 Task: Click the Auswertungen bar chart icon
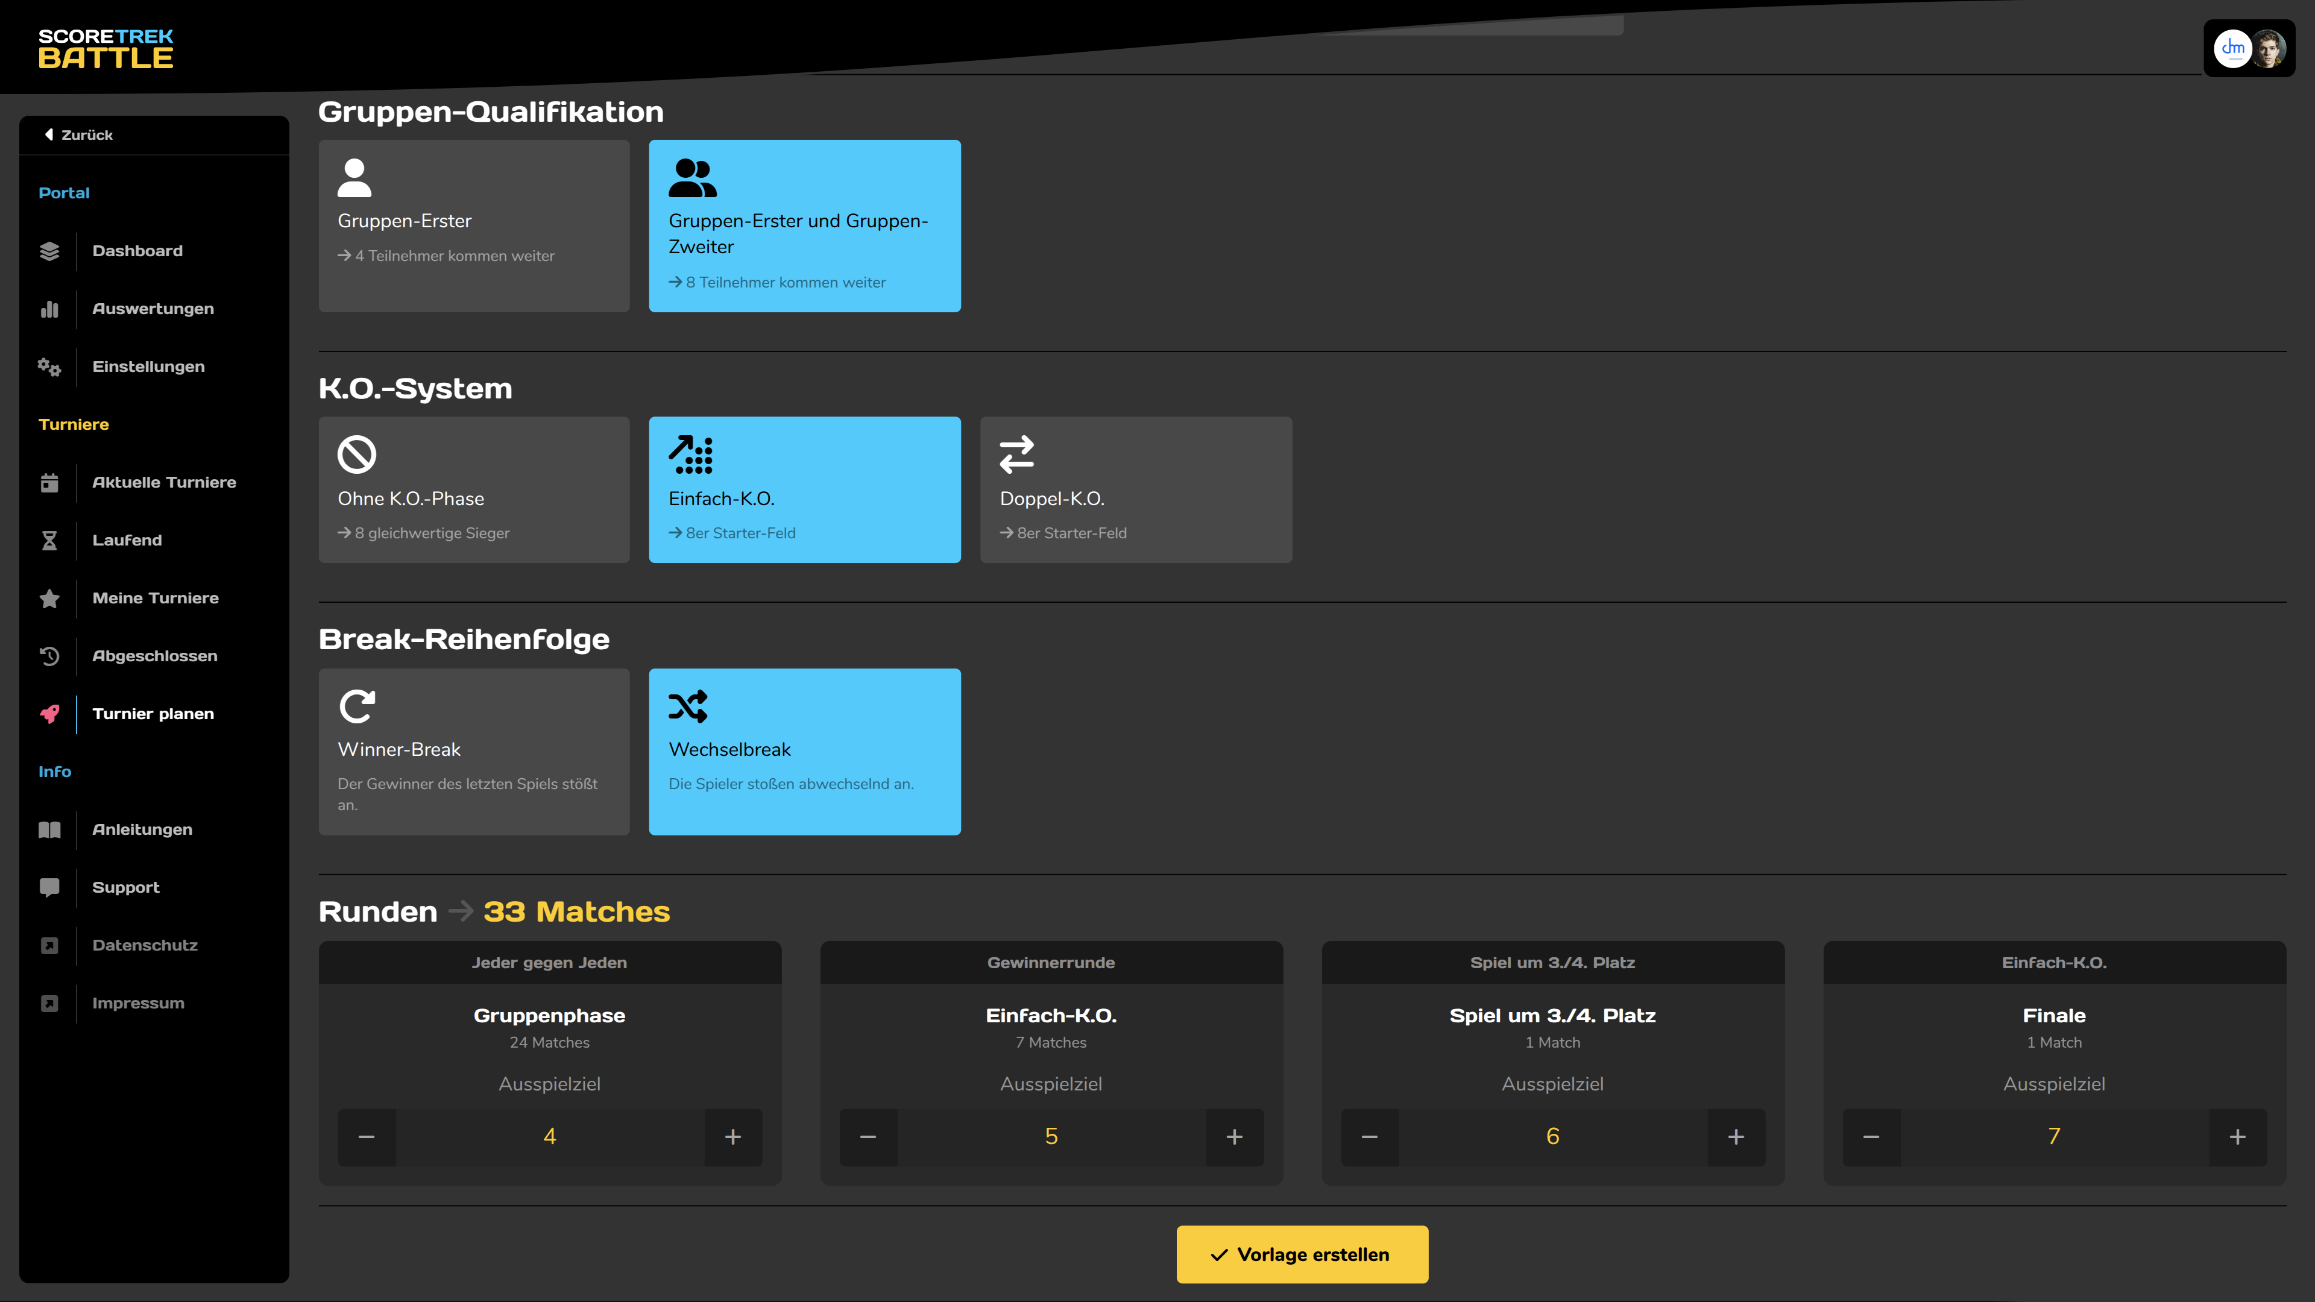tap(49, 309)
